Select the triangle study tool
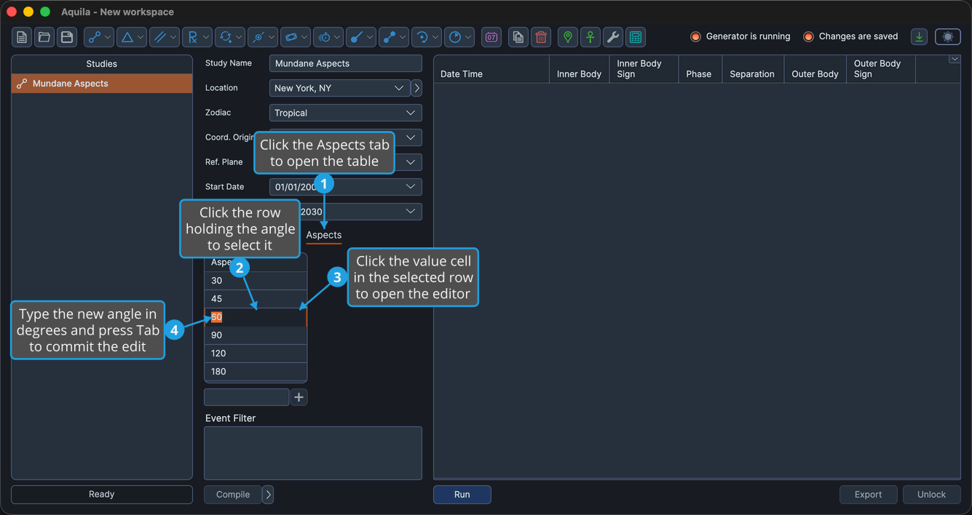Screen dimensions: 972x515 point(127,37)
